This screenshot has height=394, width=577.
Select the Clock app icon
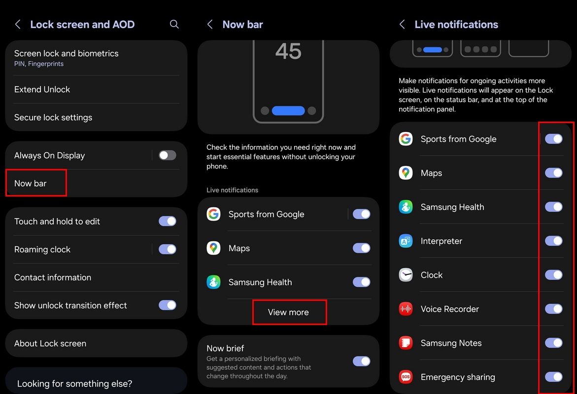click(405, 275)
